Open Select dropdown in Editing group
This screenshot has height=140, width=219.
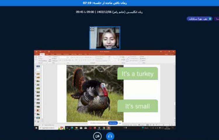tap(143, 61)
